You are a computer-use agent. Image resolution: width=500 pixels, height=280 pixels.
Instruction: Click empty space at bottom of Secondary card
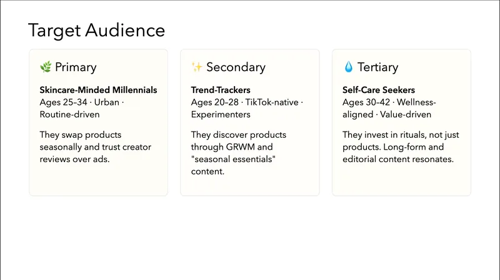(x=249, y=186)
